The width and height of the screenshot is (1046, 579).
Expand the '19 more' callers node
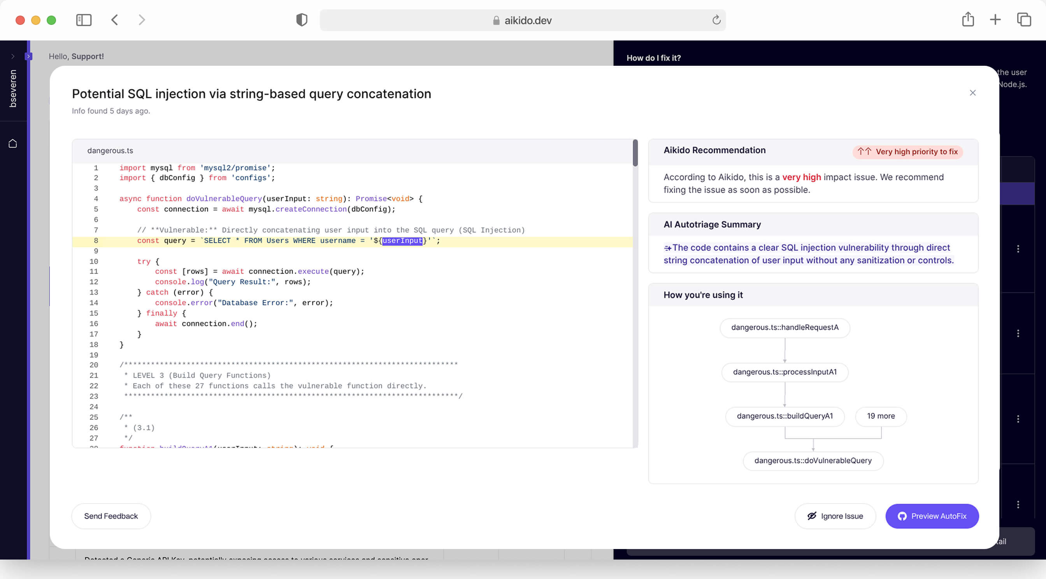(x=880, y=416)
